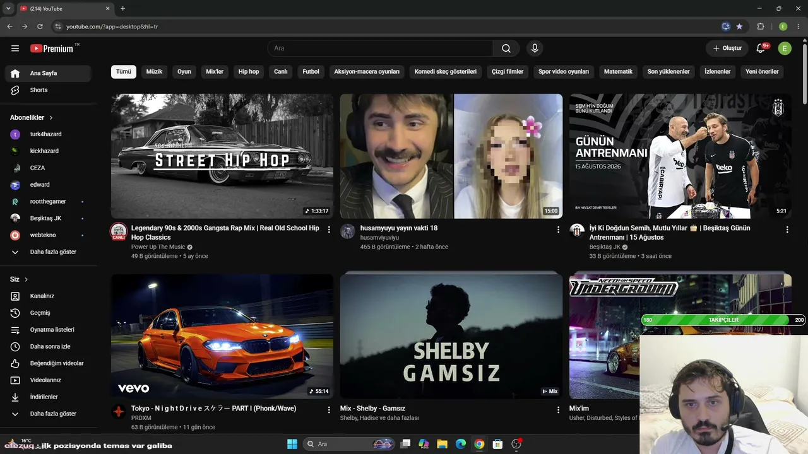Bookmark this page with the star
808x454 pixels.
739,26
